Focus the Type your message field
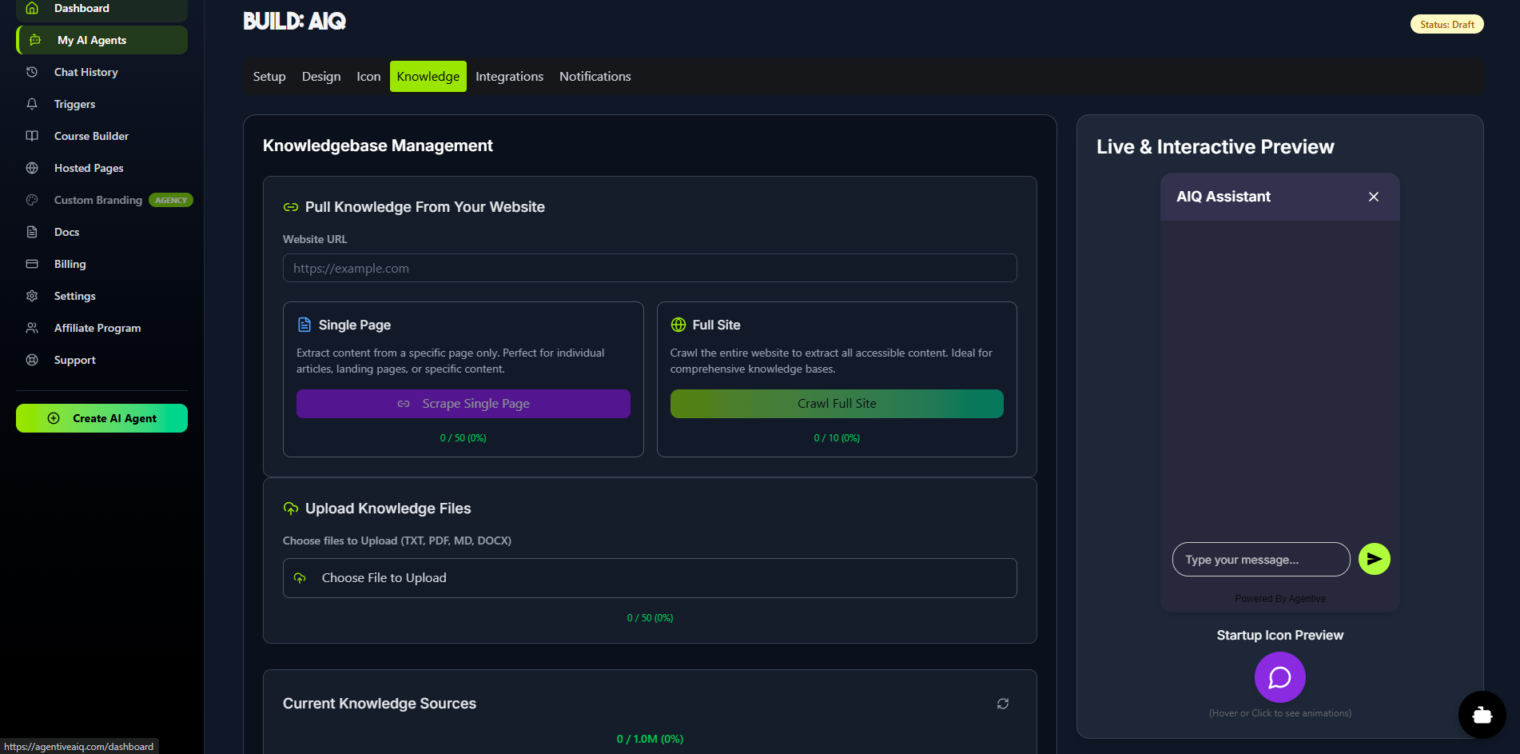The image size is (1520, 754). 1259,560
